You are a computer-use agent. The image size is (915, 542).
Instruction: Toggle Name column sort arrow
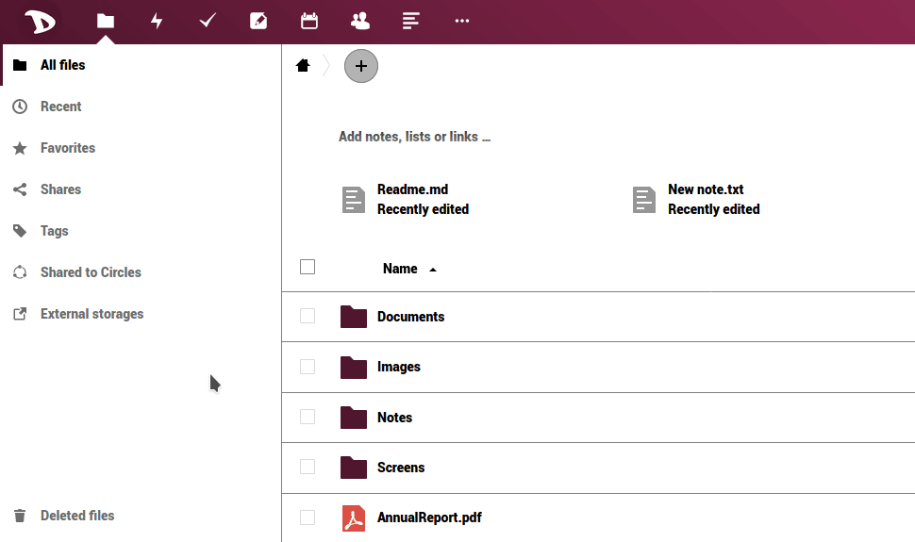pyautogui.click(x=433, y=270)
